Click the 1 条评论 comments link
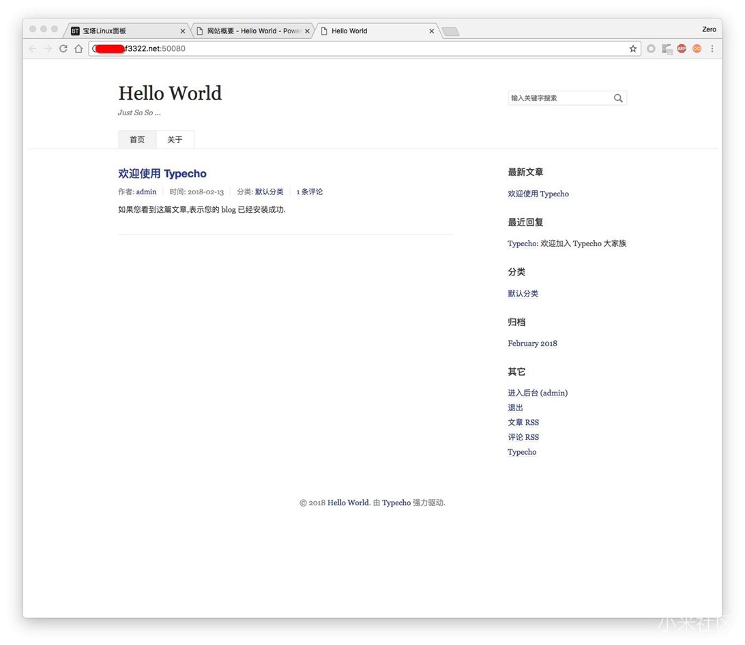745x645 pixels. tap(310, 192)
